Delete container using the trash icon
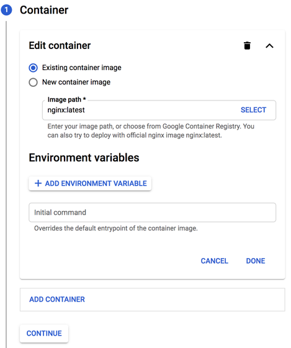291x348 pixels. coord(247,46)
